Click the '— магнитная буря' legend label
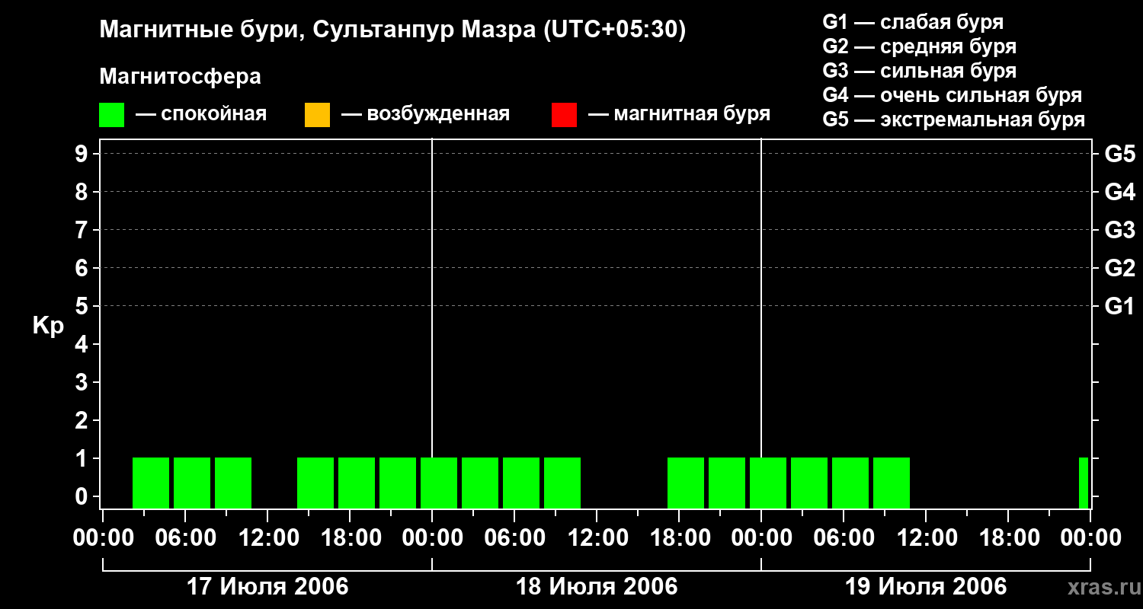This screenshot has width=1143, height=609. point(679,115)
